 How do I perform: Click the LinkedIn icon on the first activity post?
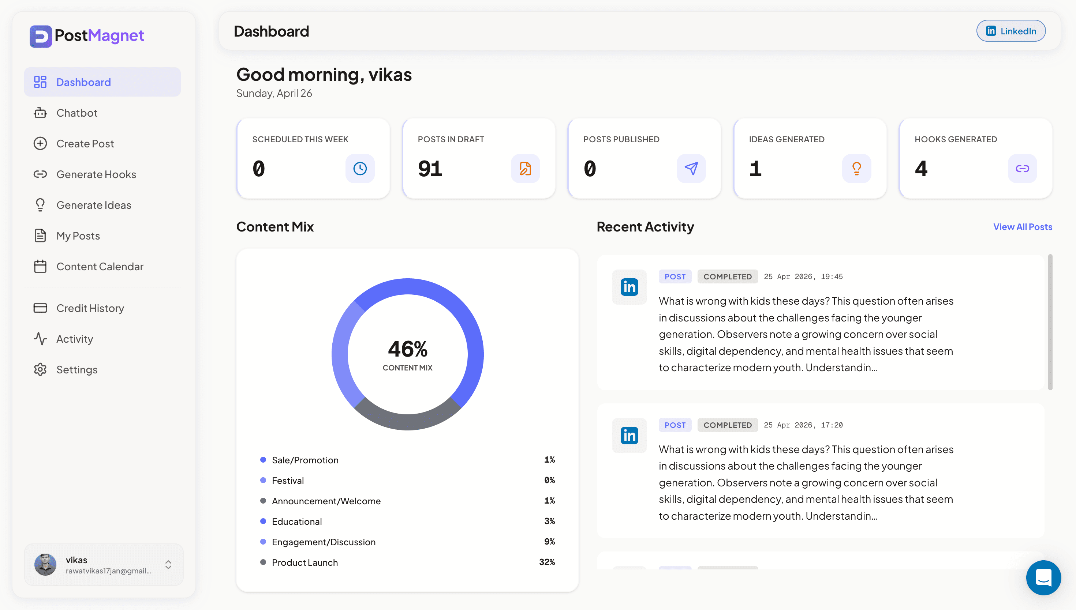[x=629, y=287]
